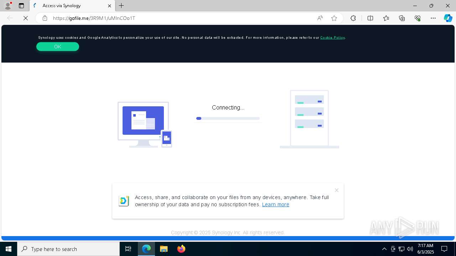Open the notification center icon
456x256 pixels.
(444, 249)
